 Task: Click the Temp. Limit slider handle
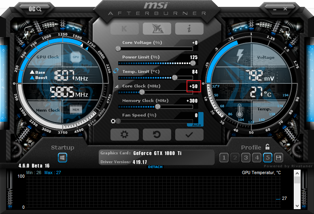click(175, 77)
